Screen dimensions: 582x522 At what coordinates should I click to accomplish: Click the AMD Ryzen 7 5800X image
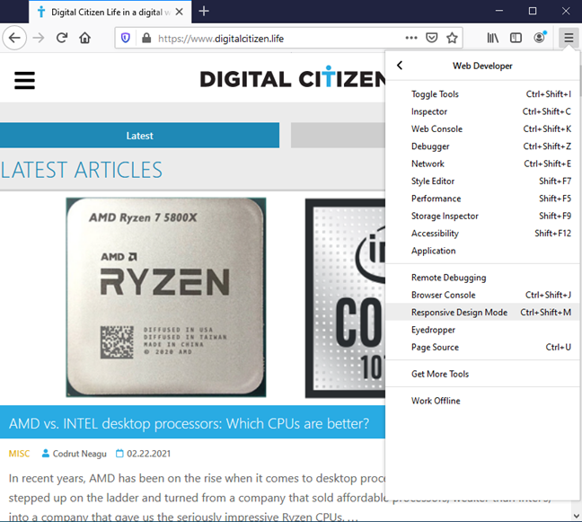[166, 297]
